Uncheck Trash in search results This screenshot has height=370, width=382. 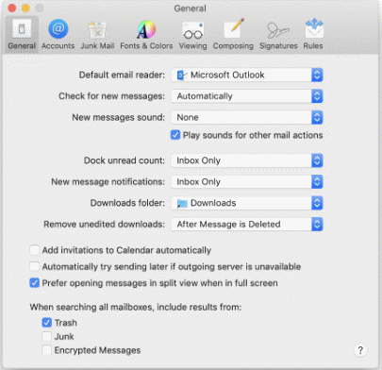[47, 323]
